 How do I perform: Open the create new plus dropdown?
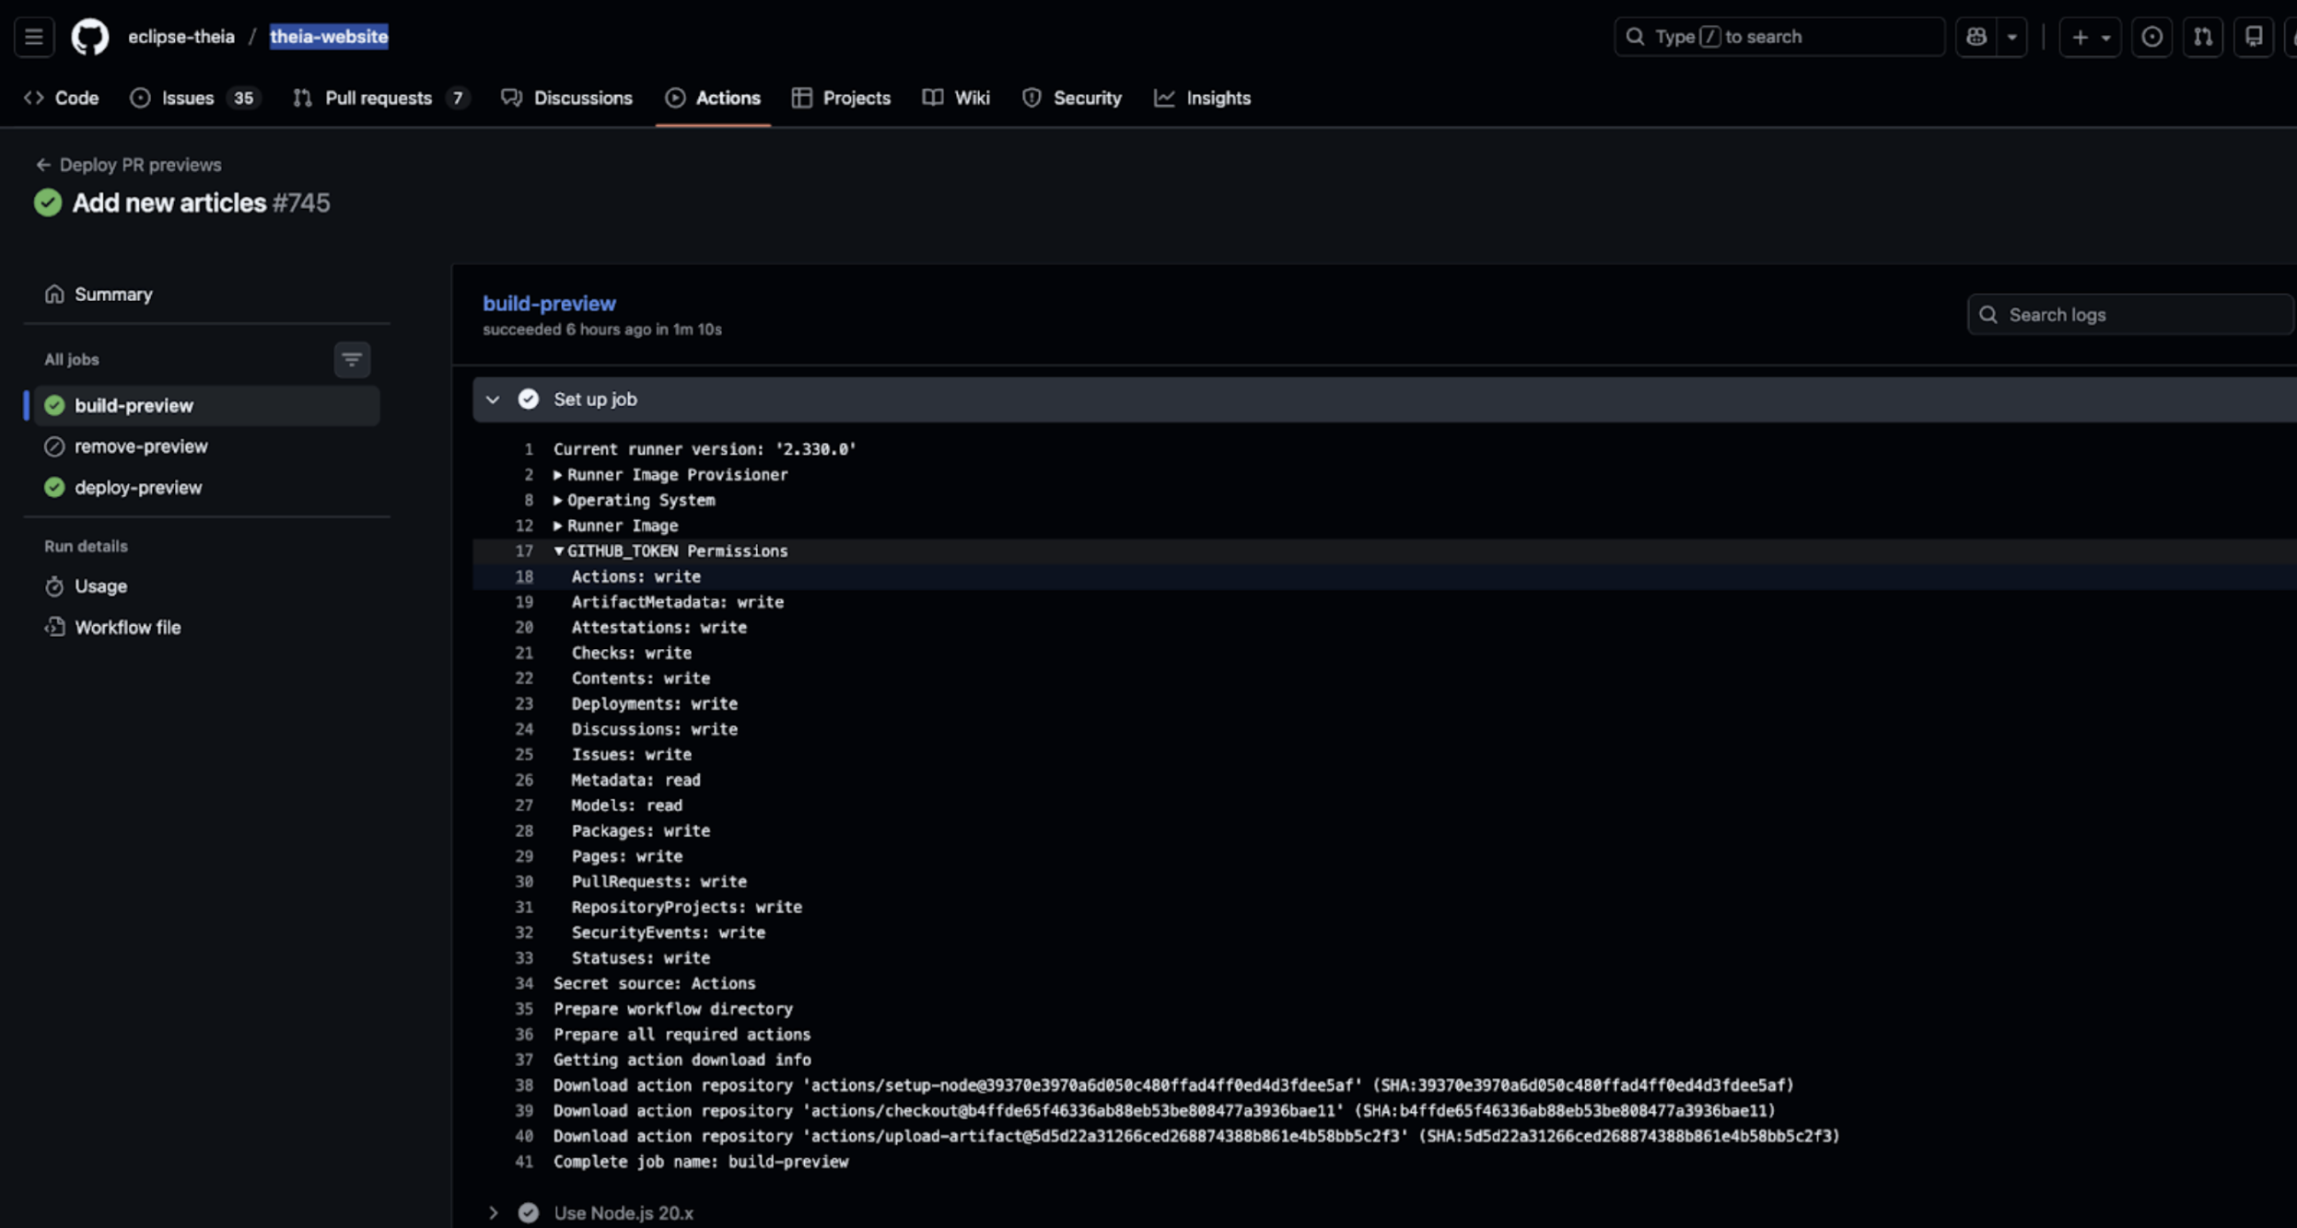point(2090,37)
